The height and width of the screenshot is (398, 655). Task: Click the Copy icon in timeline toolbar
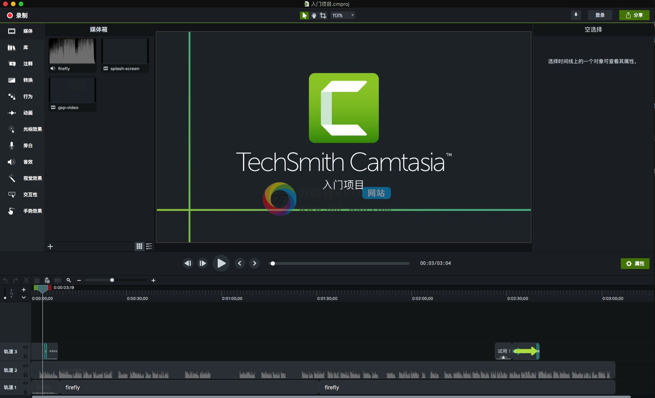coord(37,280)
